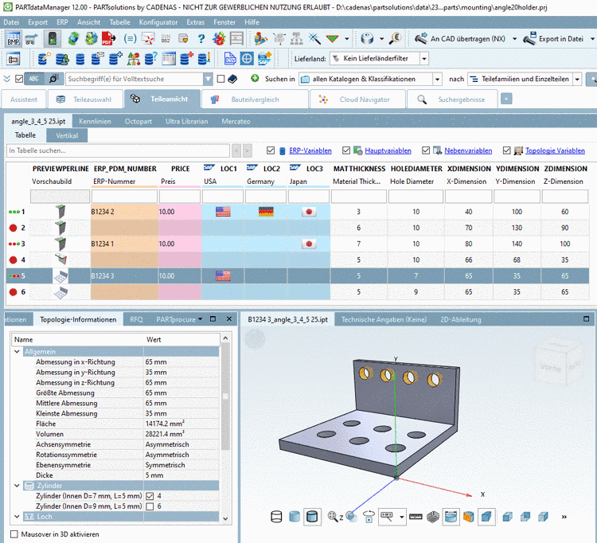Click the ABC full-text search mode button
597x543 pixels.
[34, 79]
